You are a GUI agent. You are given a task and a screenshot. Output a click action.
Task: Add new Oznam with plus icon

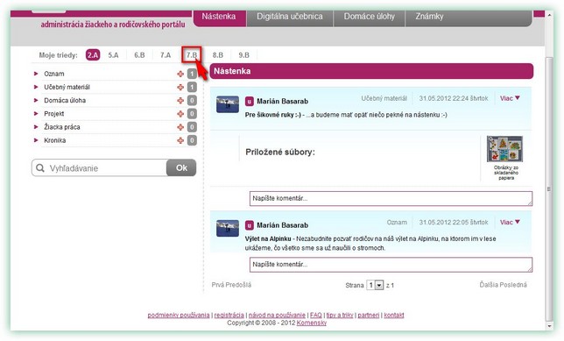tap(180, 74)
